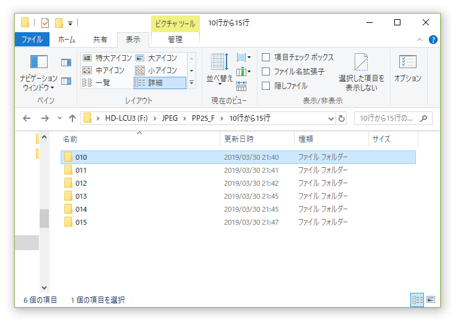458x325 pixels.
Task: Click the title bar folder icon
Action: click(x=25, y=22)
